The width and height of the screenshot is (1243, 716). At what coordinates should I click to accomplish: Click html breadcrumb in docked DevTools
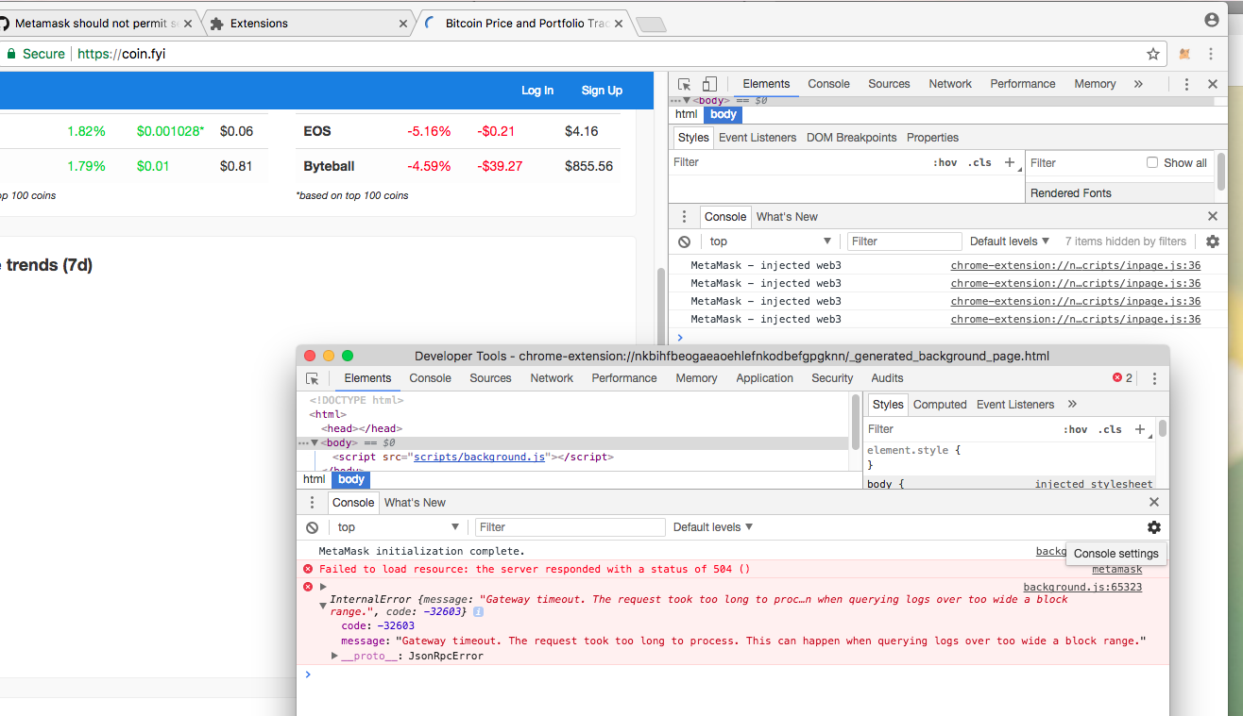pyautogui.click(x=687, y=114)
